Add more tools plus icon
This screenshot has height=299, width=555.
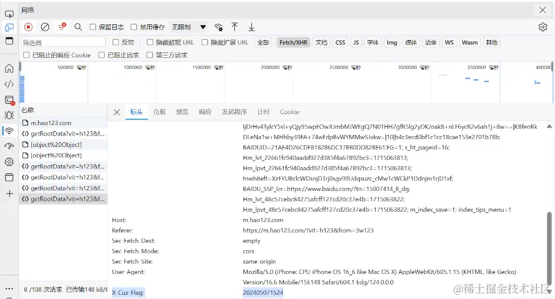coord(10,193)
